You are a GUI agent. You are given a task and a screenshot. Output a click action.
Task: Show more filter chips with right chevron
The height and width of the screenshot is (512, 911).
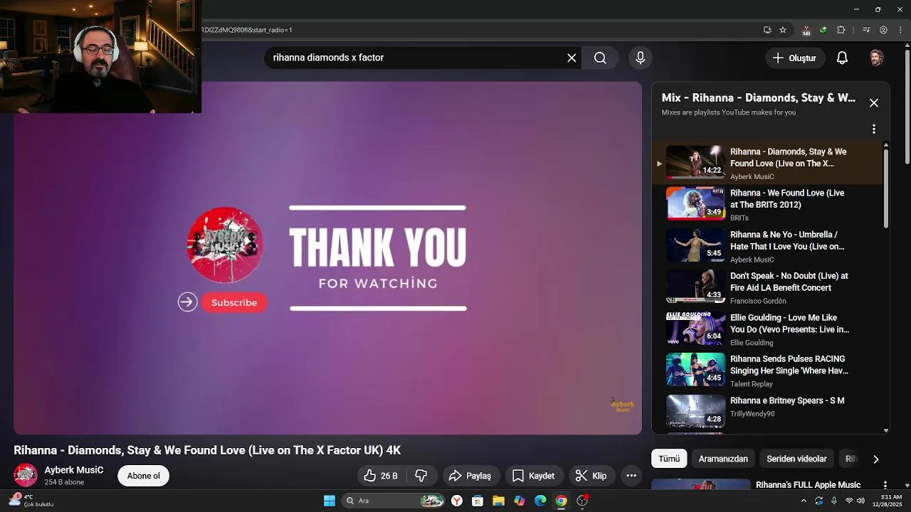(875, 459)
